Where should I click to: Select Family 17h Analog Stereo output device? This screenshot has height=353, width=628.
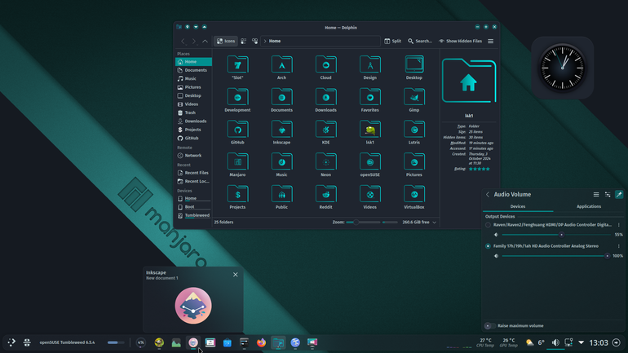click(488, 246)
